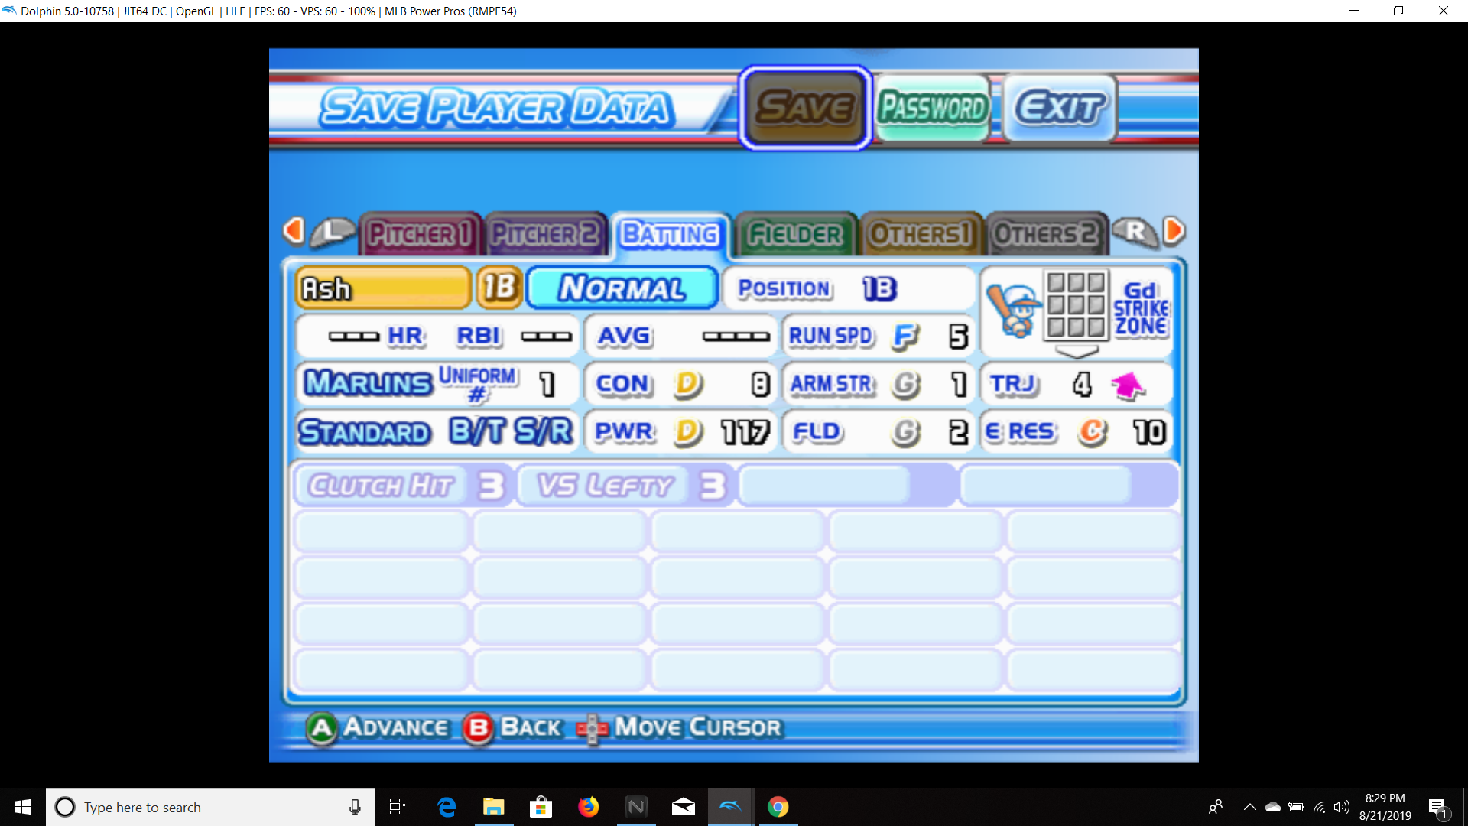Select the player name Ash
1468x826 pixels.
click(x=383, y=288)
